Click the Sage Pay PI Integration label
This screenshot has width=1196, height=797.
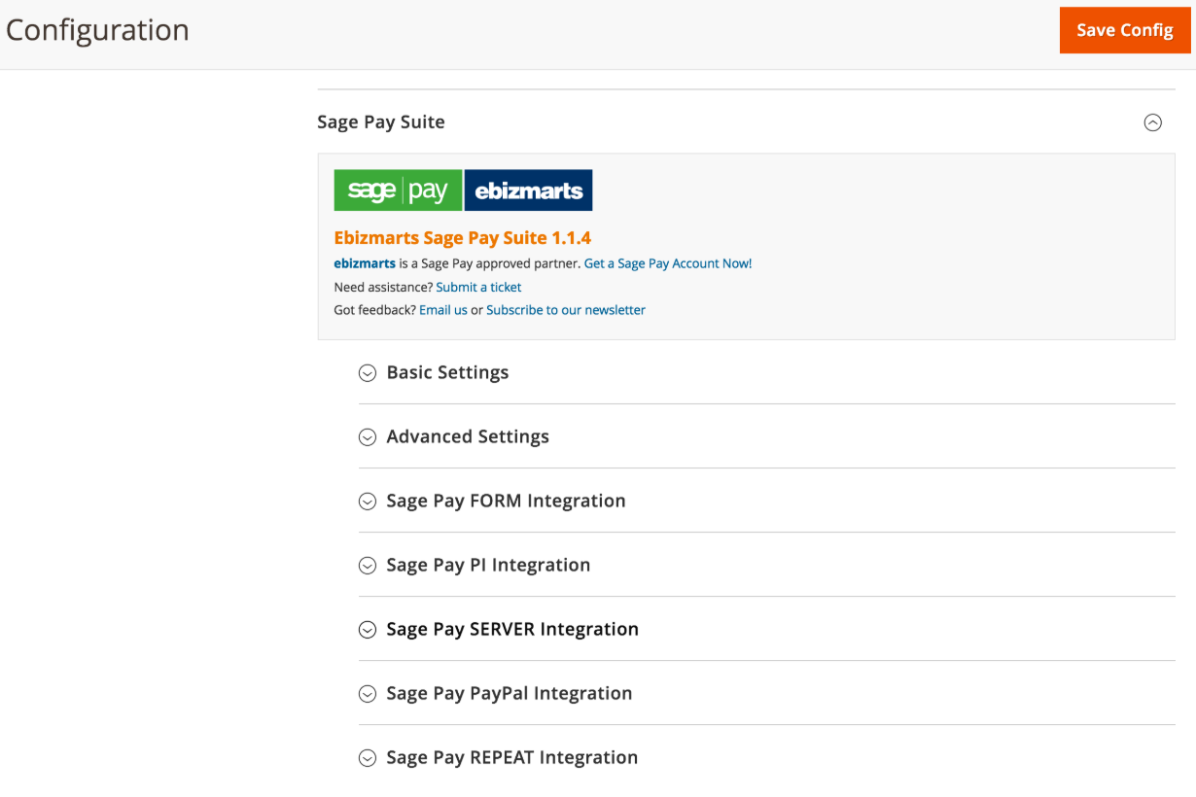(x=488, y=566)
